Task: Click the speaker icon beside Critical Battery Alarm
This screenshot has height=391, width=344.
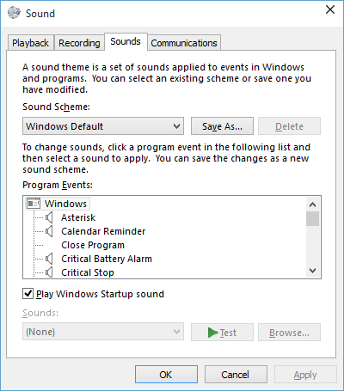Action: (x=49, y=259)
